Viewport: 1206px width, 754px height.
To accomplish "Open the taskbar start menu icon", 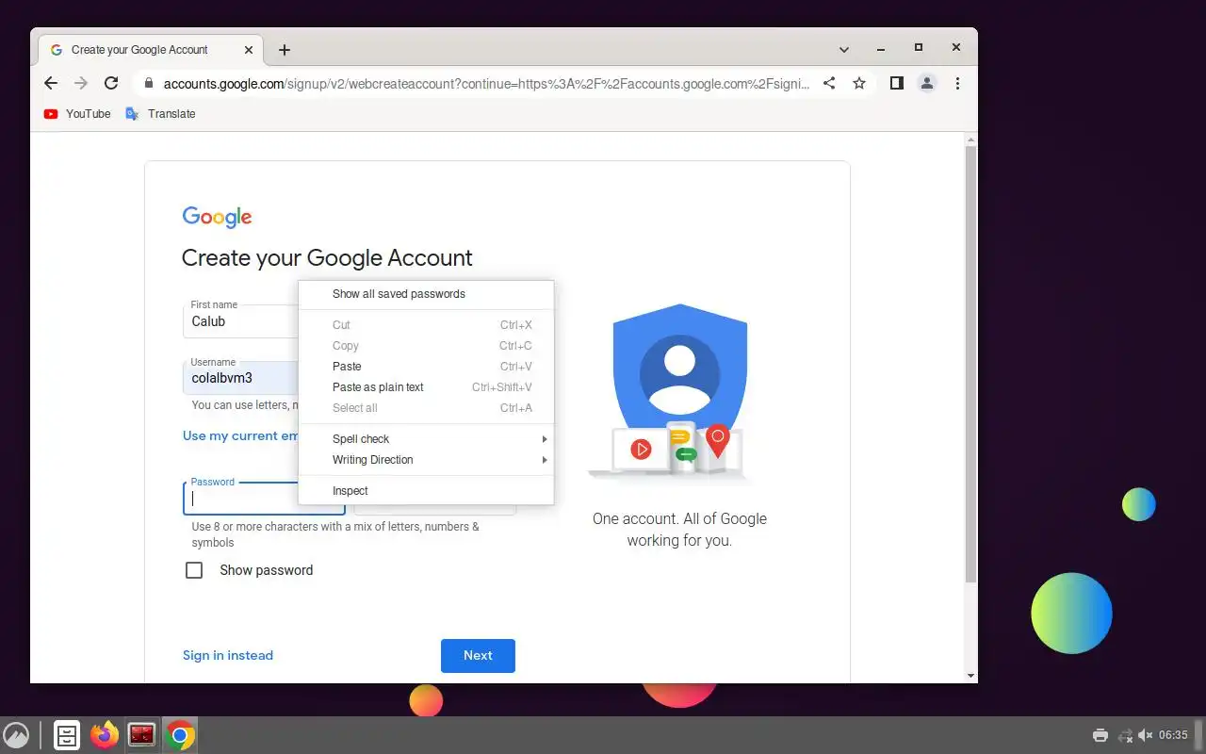I will tap(16, 735).
